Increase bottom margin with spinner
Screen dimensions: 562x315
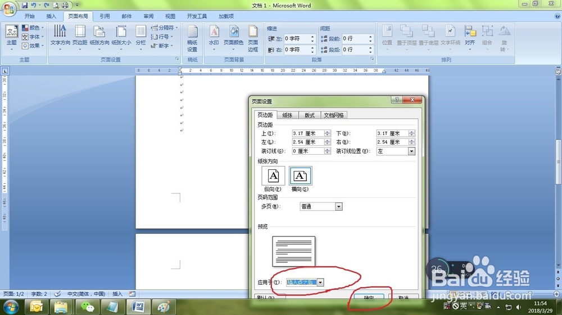[411, 132]
